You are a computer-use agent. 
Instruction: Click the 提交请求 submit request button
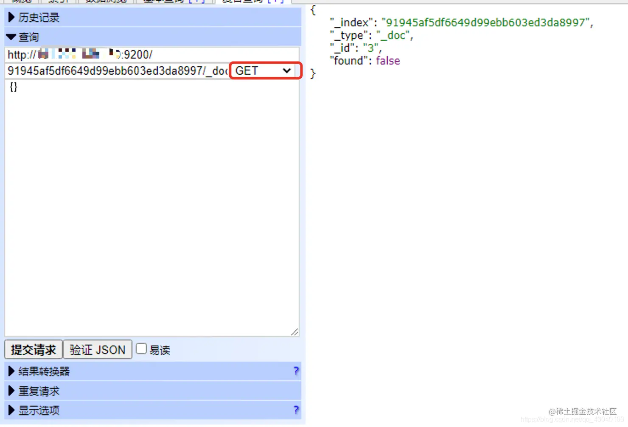click(34, 350)
